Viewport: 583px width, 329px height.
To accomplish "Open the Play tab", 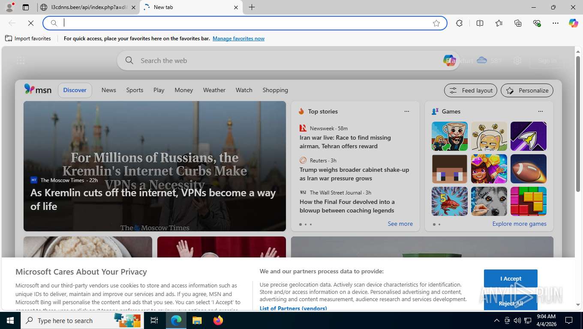I will 159,90.
